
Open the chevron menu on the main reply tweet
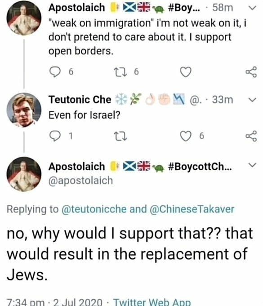coord(252,165)
